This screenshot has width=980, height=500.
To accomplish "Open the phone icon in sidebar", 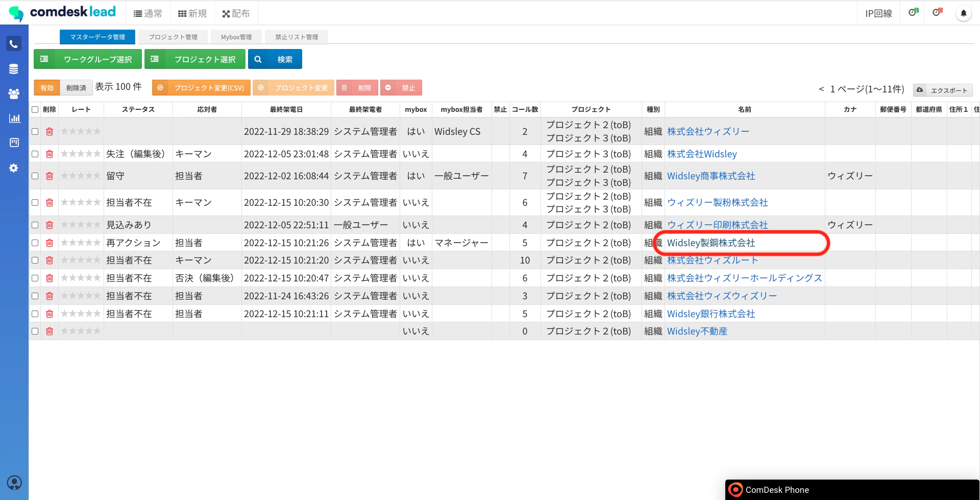I will (14, 44).
